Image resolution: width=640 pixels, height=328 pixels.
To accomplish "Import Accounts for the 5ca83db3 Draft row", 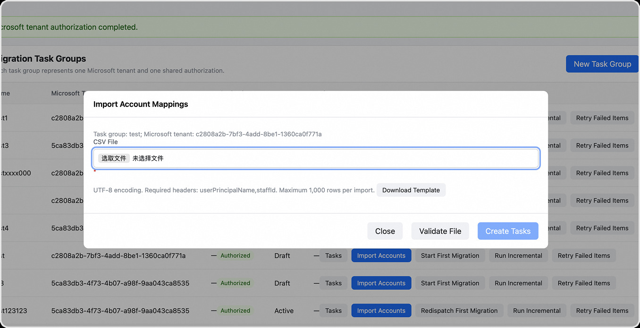I will pos(381,283).
